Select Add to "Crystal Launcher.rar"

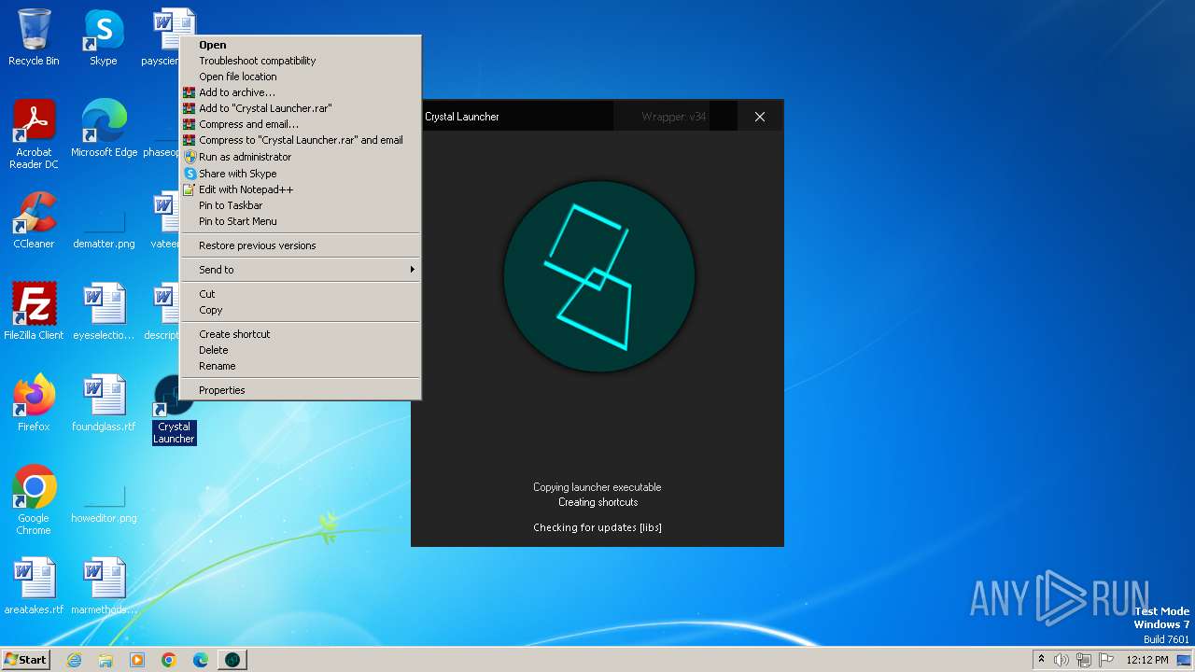301,108
